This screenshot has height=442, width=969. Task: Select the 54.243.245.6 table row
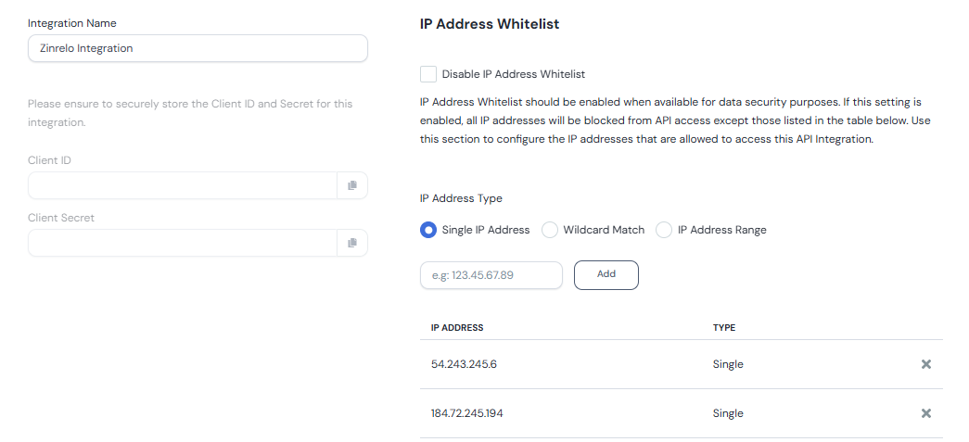pyautogui.click(x=682, y=364)
